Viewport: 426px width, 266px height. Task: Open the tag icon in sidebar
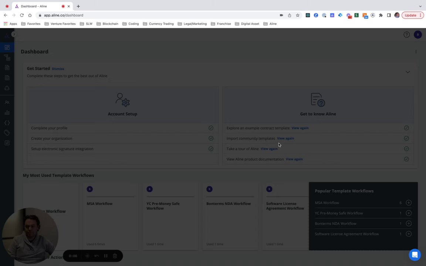(x=7, y=133)
